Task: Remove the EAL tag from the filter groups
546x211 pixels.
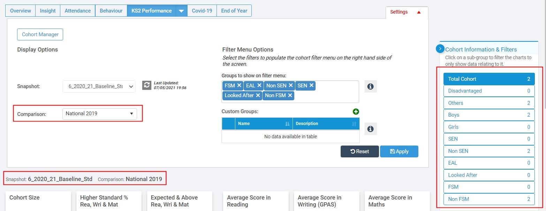Action: coord(259,85)
